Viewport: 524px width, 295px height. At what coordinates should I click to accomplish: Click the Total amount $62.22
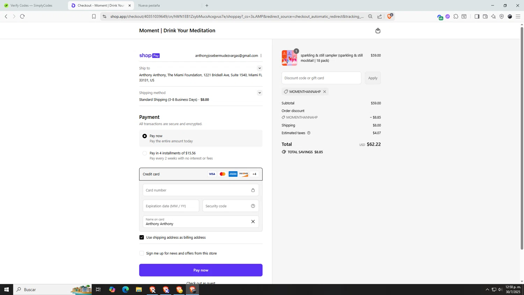[374, 144]
